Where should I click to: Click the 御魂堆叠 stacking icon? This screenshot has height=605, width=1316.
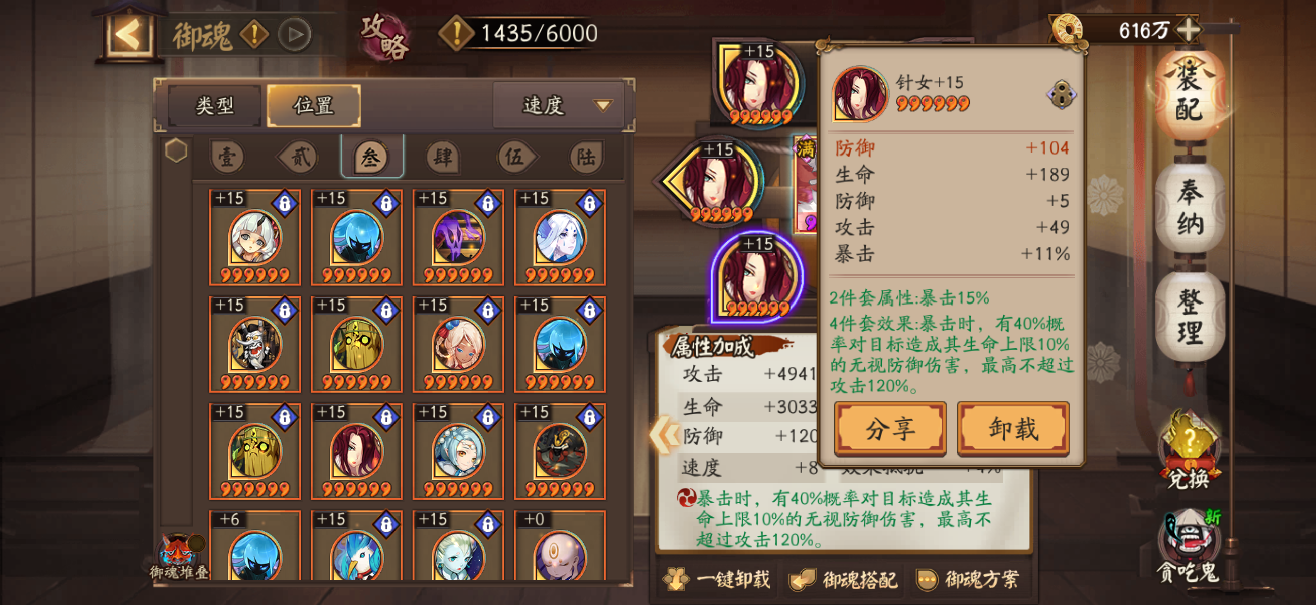(x=179, y=557)
